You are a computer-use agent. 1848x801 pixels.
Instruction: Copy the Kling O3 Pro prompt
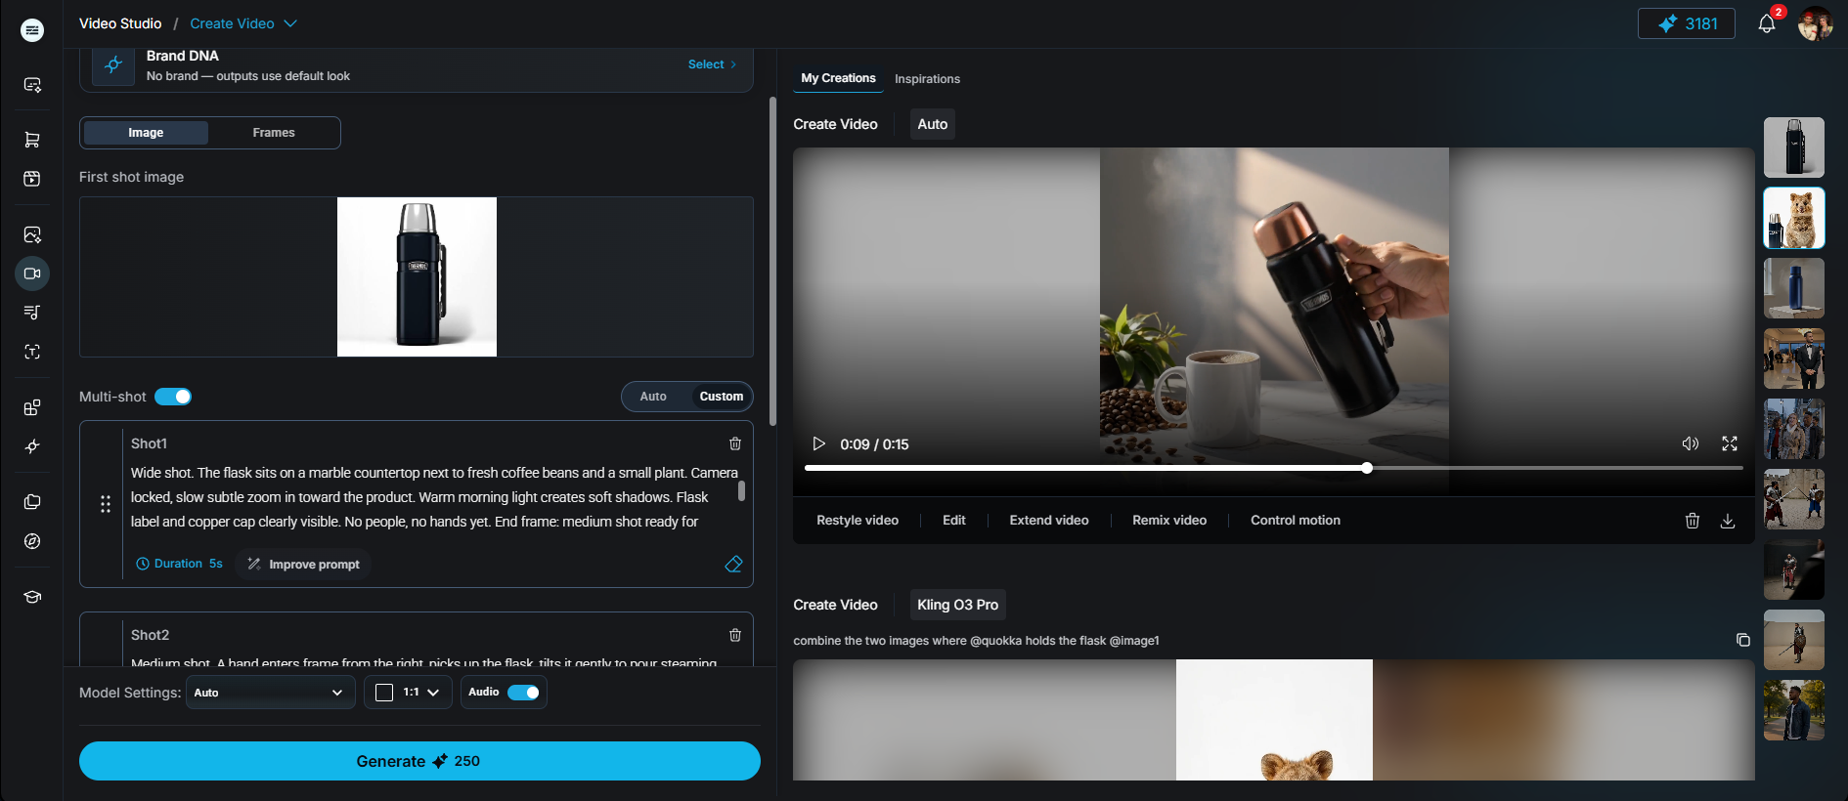pyautogui.click(x=1742, y=640)
